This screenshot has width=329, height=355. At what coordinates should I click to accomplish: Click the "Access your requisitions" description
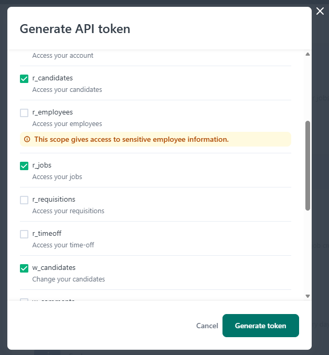68,211
